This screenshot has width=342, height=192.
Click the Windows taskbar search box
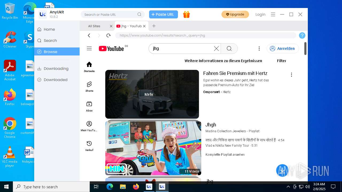point(51,187)
